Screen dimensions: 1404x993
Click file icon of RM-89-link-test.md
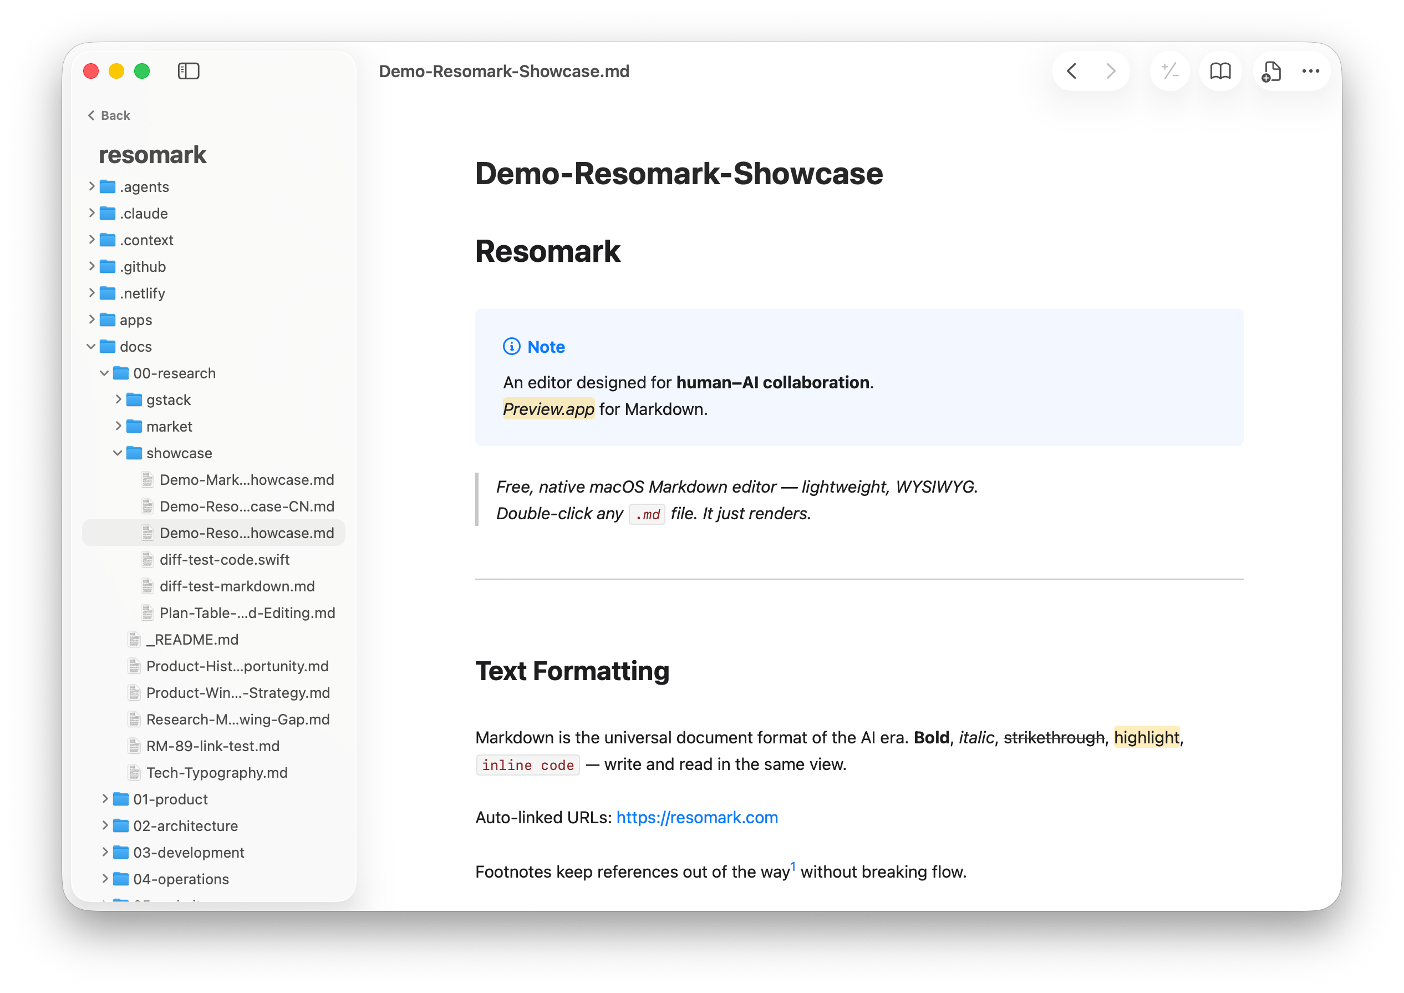pyautogui.click(x=134, y=746)
